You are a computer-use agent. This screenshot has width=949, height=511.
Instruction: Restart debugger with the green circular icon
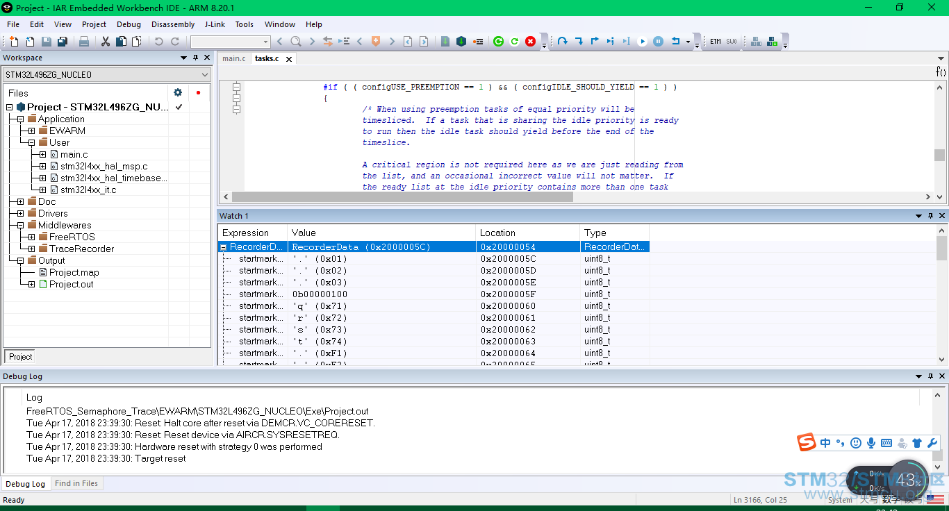(x=498, y=42)
